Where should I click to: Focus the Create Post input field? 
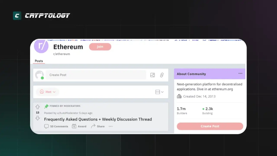(96, 75)
